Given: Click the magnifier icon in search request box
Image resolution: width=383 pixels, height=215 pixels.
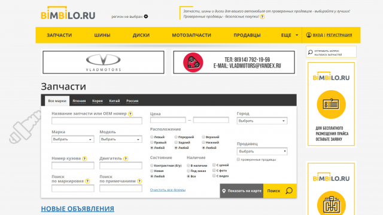Looking at the screenshot, I should pyautogui.click(x=311, y=52).
